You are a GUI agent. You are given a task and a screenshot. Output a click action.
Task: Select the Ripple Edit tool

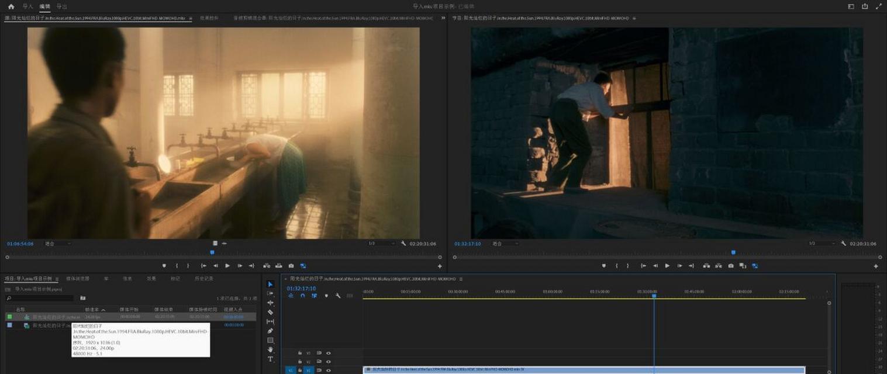coord(270,303)
